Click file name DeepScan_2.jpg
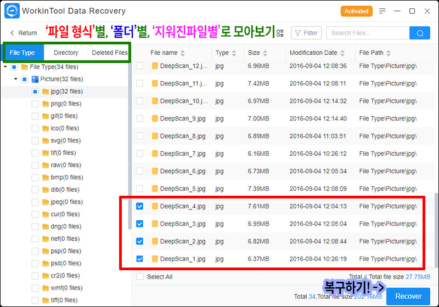 [183, 241]
